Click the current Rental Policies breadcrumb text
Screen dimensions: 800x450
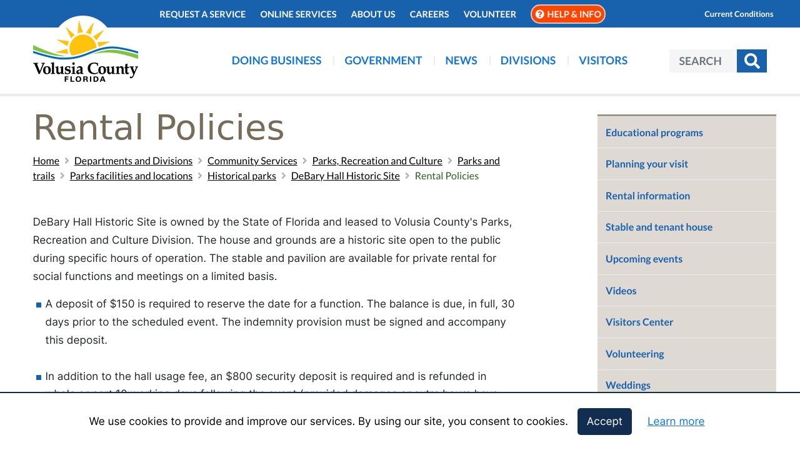click(447, 176)
